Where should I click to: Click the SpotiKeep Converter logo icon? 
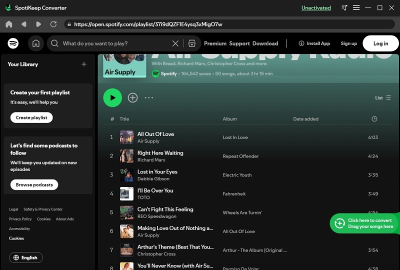pyautogui.click(x=8, y=7)
